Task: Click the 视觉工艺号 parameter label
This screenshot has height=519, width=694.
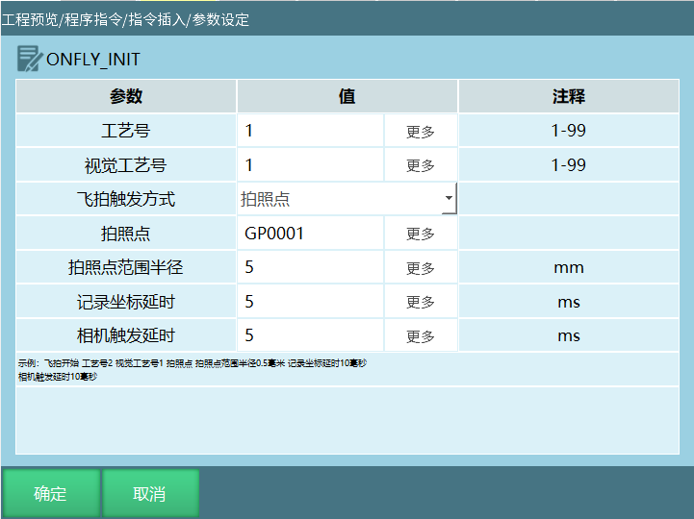Action: (x=126, y=165)
